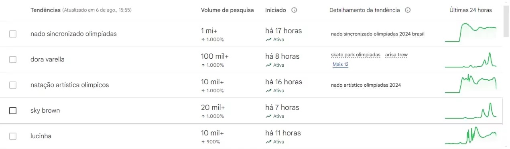Click the info icon next to Iniciado

(294, 10)
